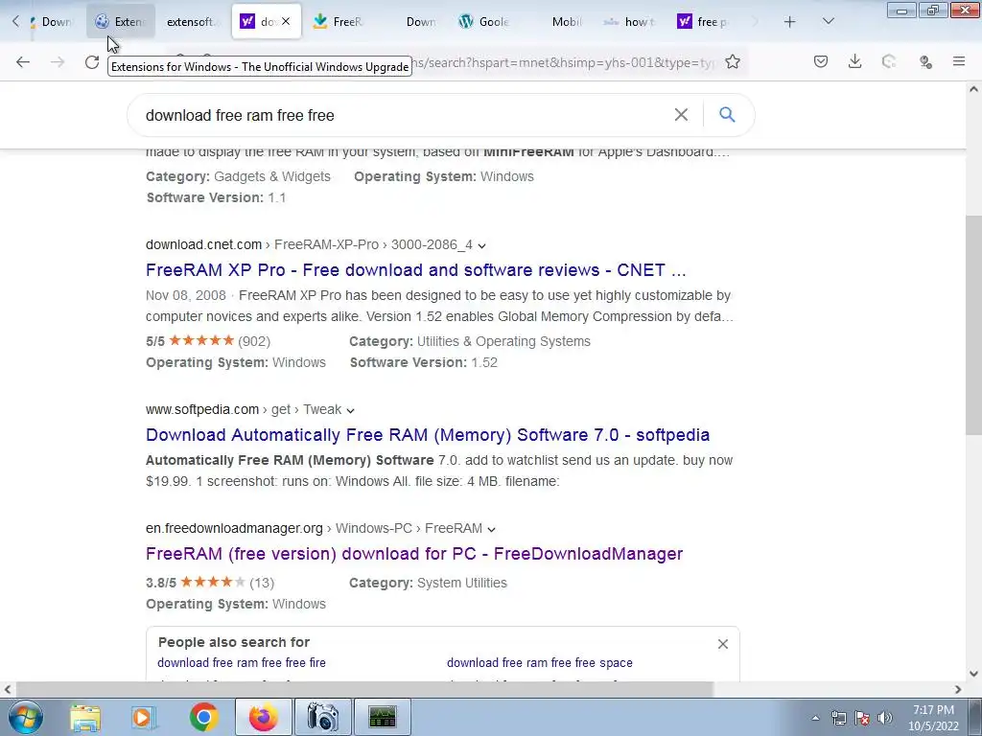Screen dimensions: 982x736
Task: Click the volume speaker tray icon
Action: click(x=885, y=718)
